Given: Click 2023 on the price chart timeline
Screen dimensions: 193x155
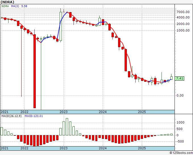Looking at the screenshot, I should point(64,112).
